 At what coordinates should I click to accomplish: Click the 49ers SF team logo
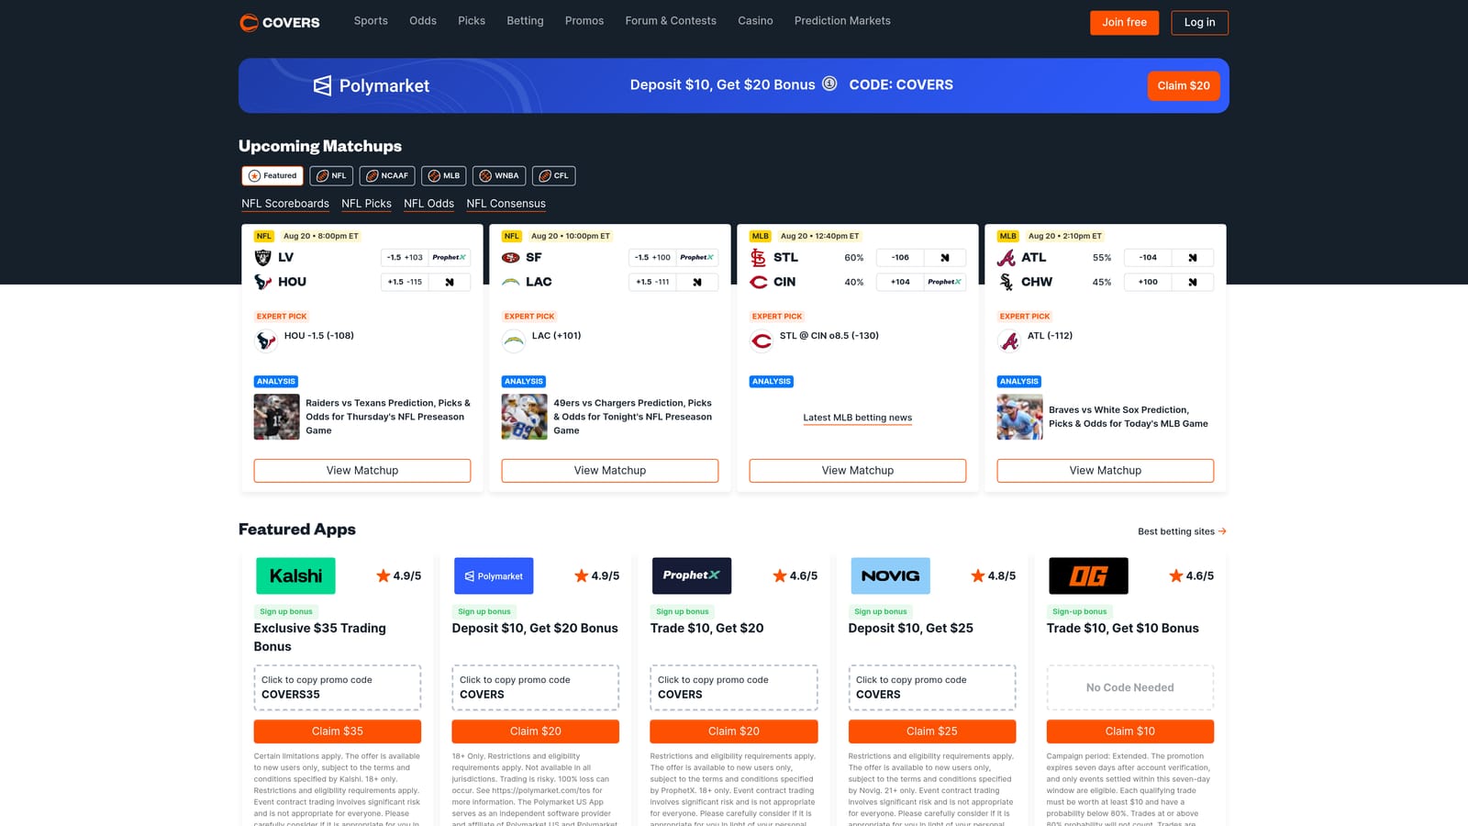(x=511, y=257)
